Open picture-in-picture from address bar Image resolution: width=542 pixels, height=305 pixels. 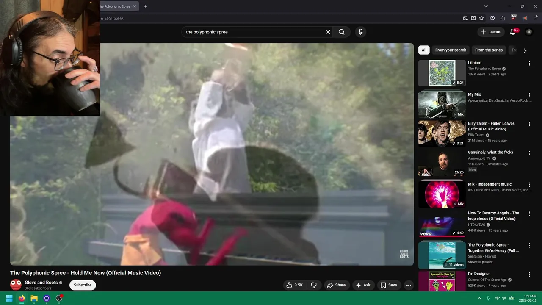click(465, 18)
